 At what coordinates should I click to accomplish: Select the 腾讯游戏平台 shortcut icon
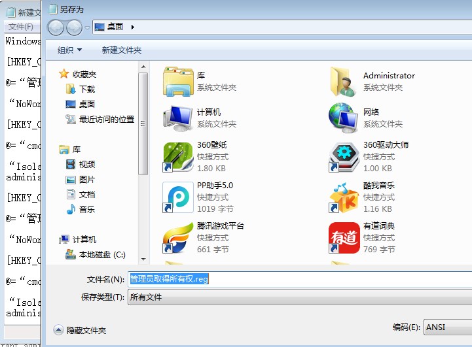point(178,238)
